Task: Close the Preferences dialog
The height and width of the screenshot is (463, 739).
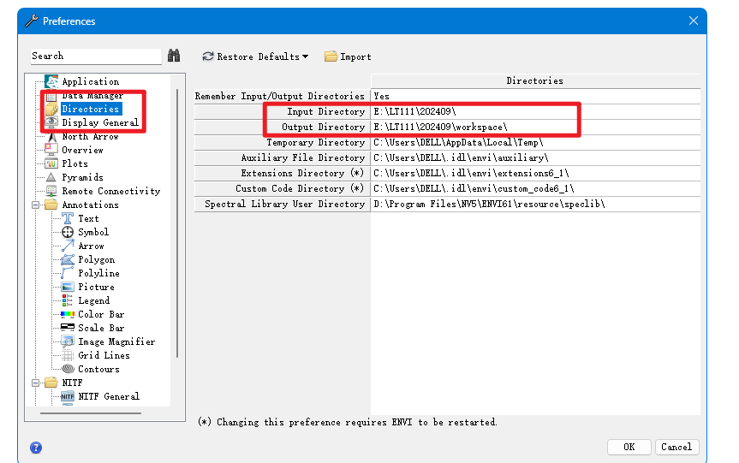Action: 694,21
